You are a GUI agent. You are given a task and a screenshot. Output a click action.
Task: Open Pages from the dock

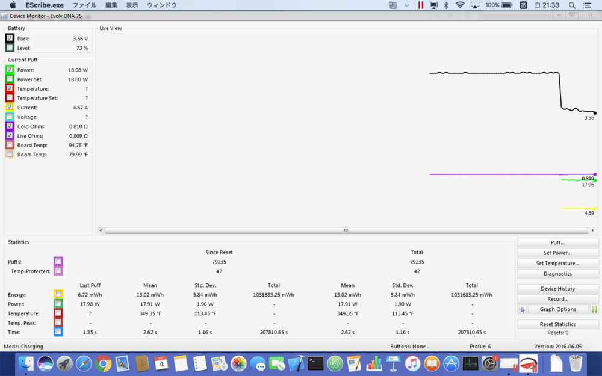[x=355, y=363]
